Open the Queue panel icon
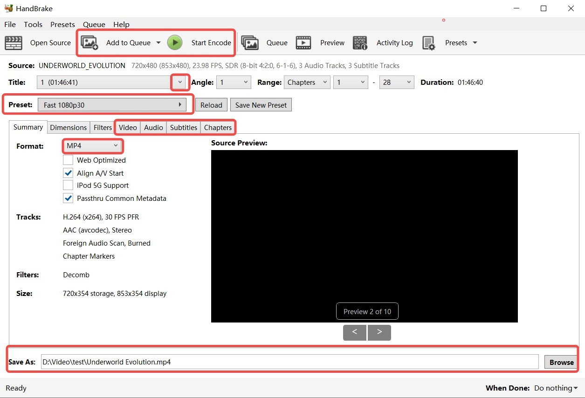 point(250,42)
